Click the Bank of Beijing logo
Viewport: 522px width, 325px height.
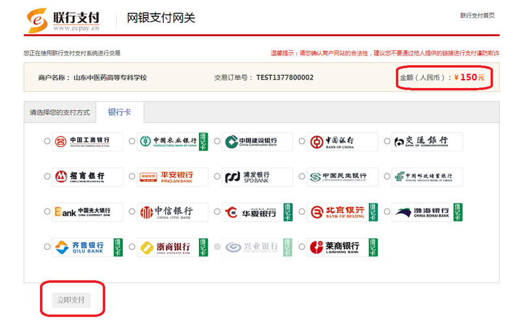pyautogui.click(x=343, y=212)
